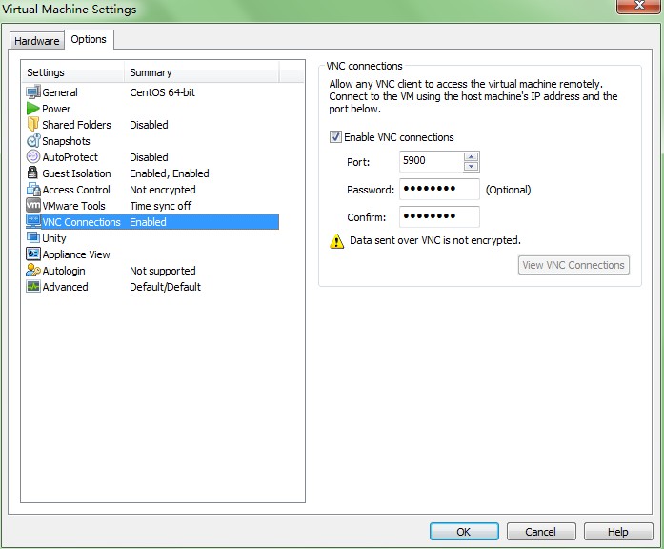Click View VNC Connections button
Viewport: 664px width, 549px height.
coord(573,265)
